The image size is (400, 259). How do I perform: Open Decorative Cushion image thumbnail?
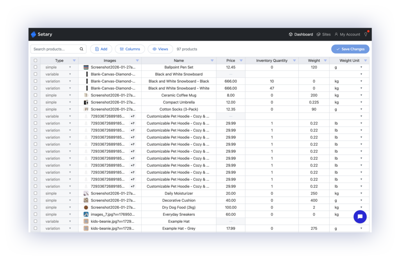point(86,200)
